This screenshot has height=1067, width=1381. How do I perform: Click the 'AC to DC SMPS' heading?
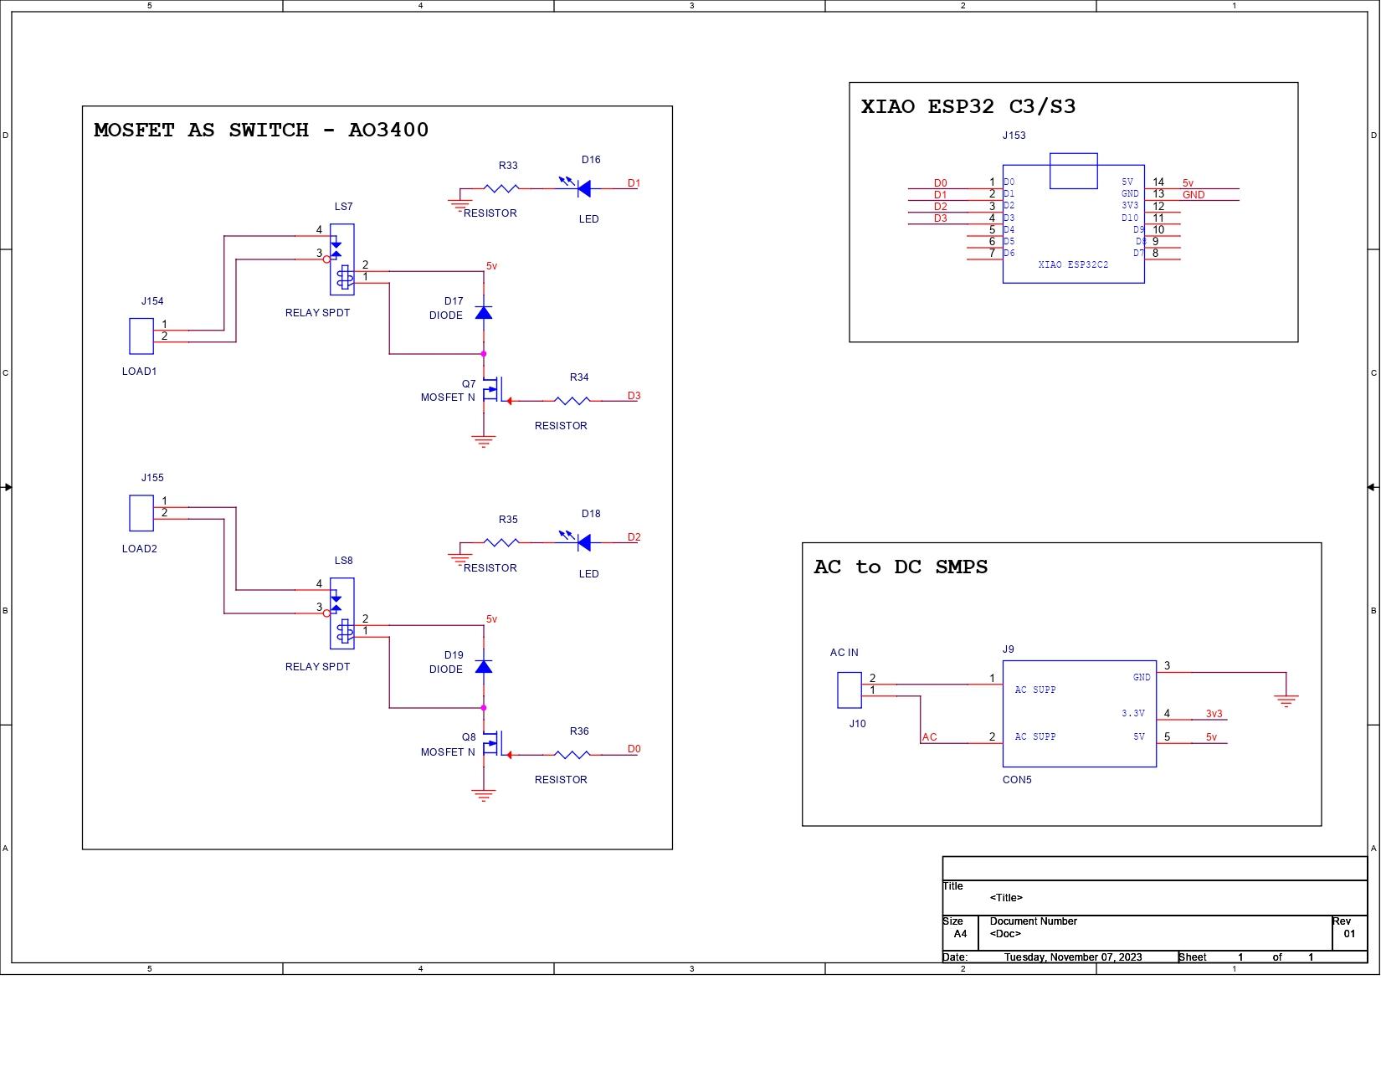tap(901, 567)
